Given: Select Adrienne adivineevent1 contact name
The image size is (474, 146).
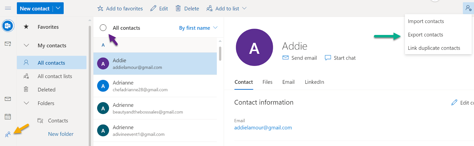Looking at the screenshot, I should [x=123, y=127].
